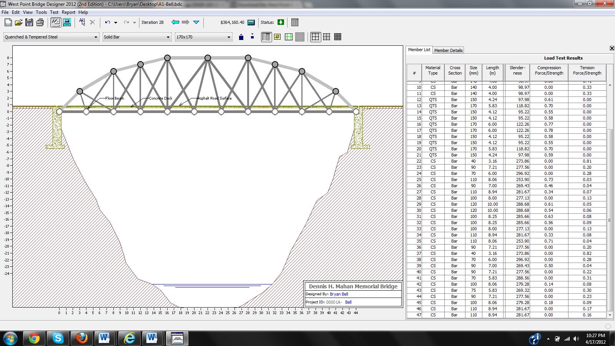
Task: Run the Load Test mode
Action: tap(67, 22)
